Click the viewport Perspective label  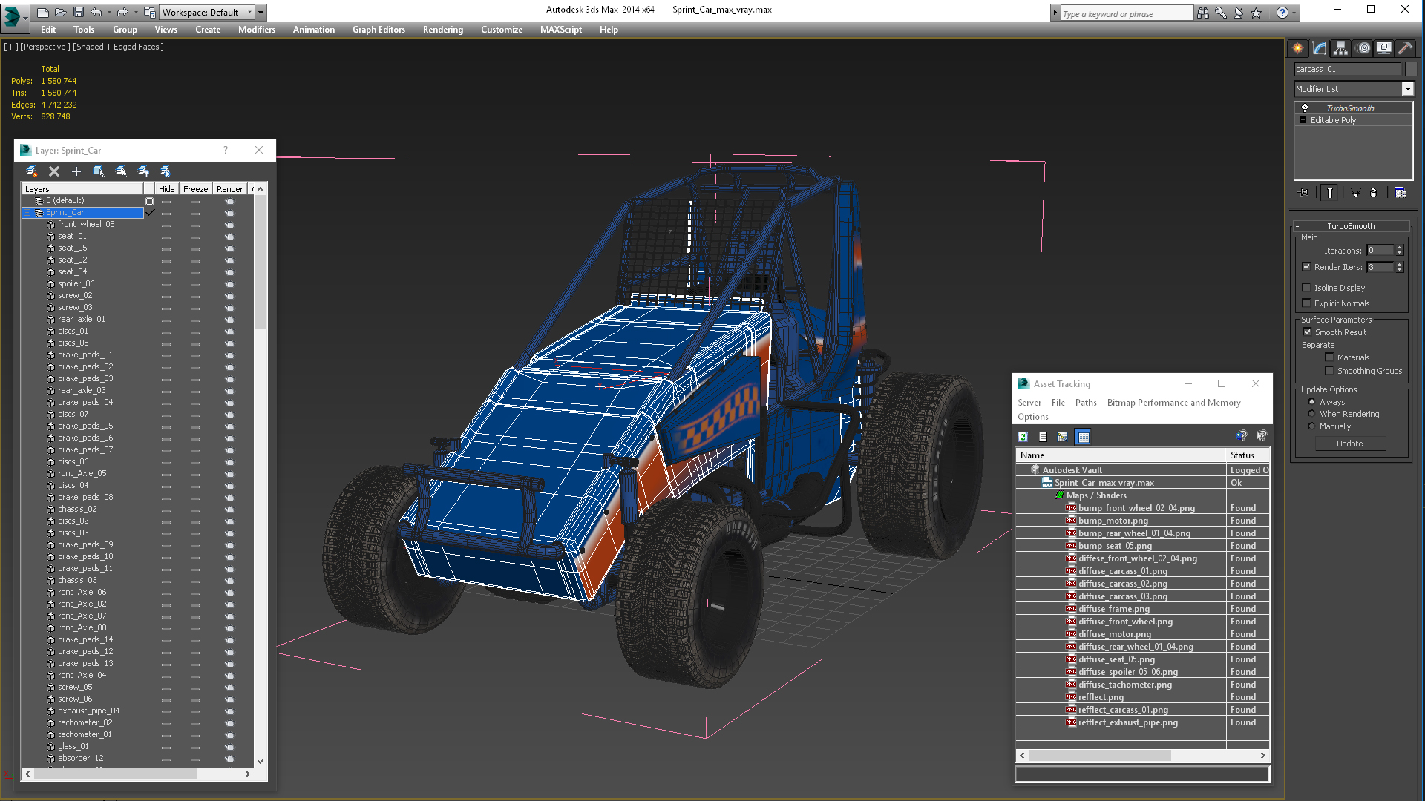[45, 47]
